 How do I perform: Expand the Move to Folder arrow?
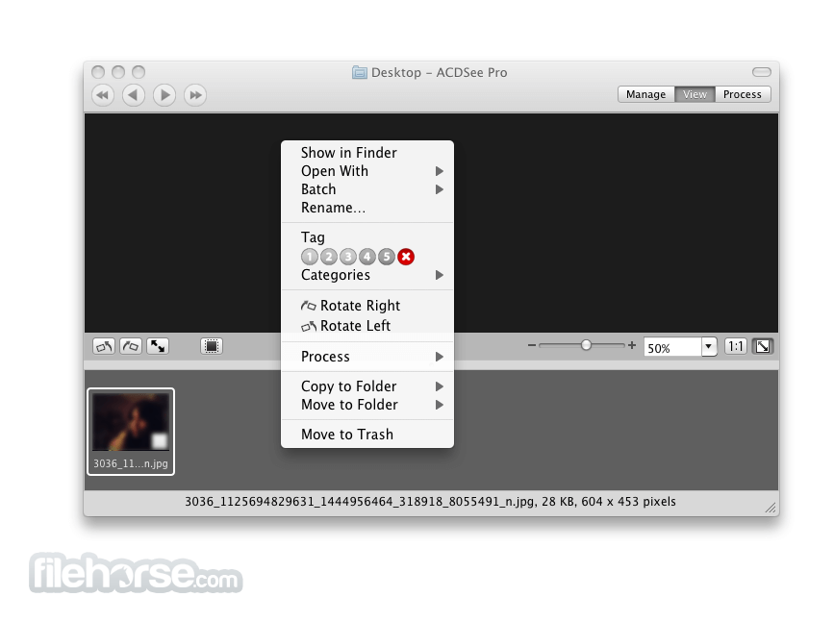[x=440, y=405]
